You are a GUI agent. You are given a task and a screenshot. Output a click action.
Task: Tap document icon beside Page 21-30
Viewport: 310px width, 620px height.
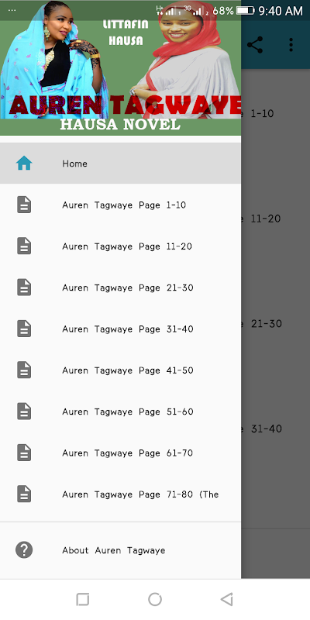[x=24, y=288]
